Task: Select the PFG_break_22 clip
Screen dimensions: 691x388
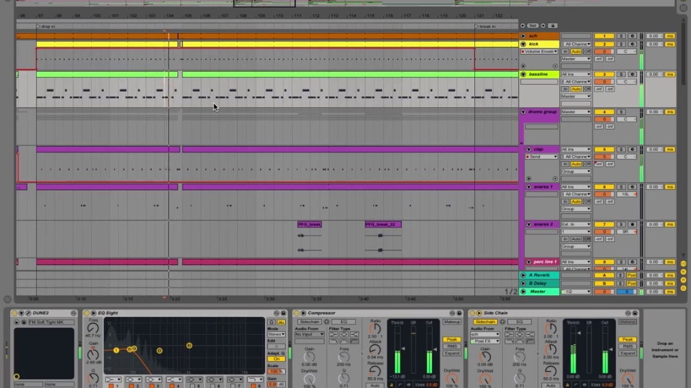Action: [x=383, y=224]
